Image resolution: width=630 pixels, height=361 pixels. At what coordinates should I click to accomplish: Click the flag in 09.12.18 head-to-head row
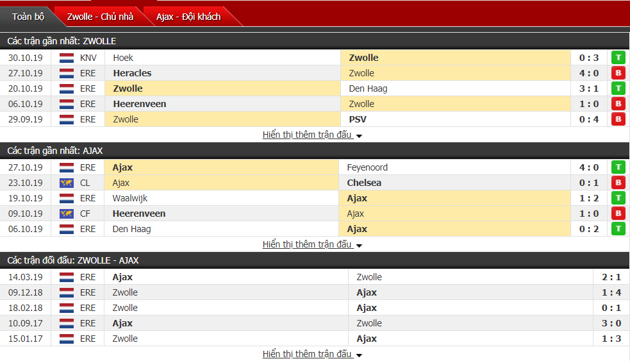(67, 292)
